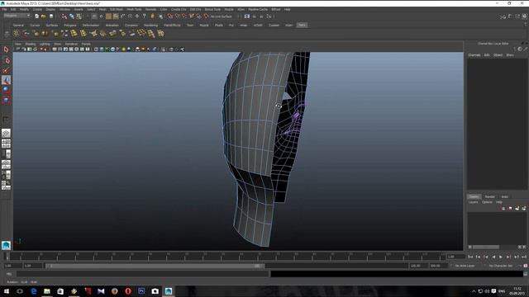The image size is (529, 297).
Task: Switch to the Polygons shelf tab
Action: pyautogui.click(x=70, y=25)
